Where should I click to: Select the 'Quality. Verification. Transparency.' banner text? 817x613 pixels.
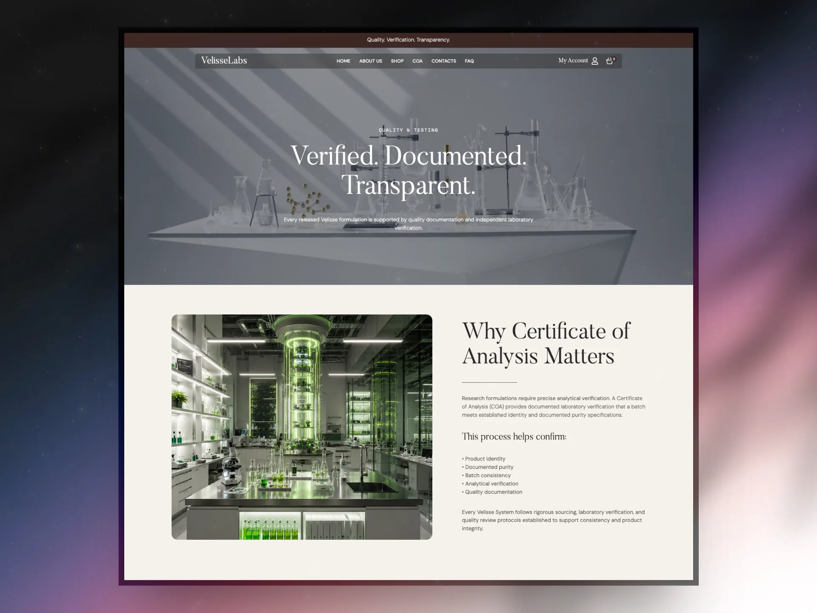pyautogui.click(x=408, y=40)
